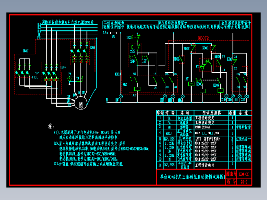
Task: Click the 熔断器 name cell in row 3
Action: tap(185, 127)
